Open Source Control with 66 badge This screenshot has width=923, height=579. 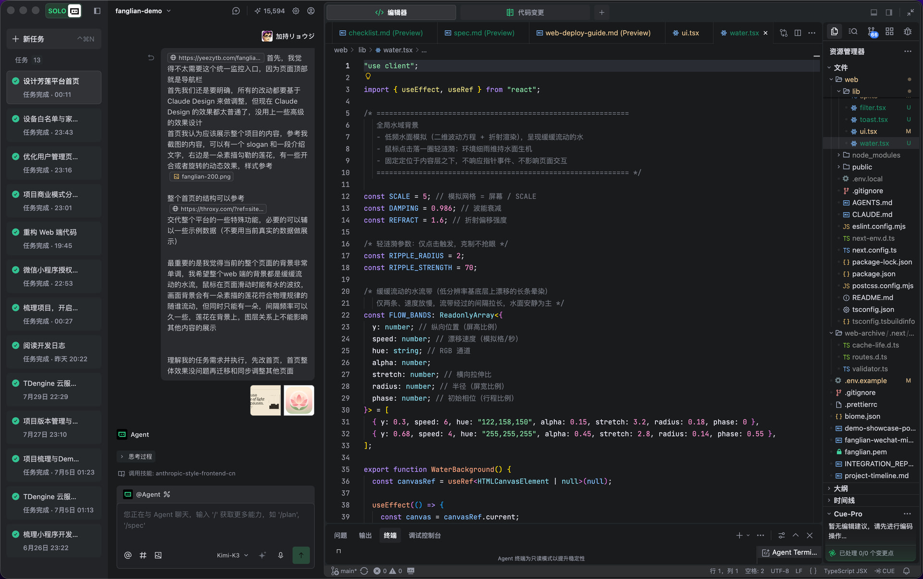[x=872, y=32]
